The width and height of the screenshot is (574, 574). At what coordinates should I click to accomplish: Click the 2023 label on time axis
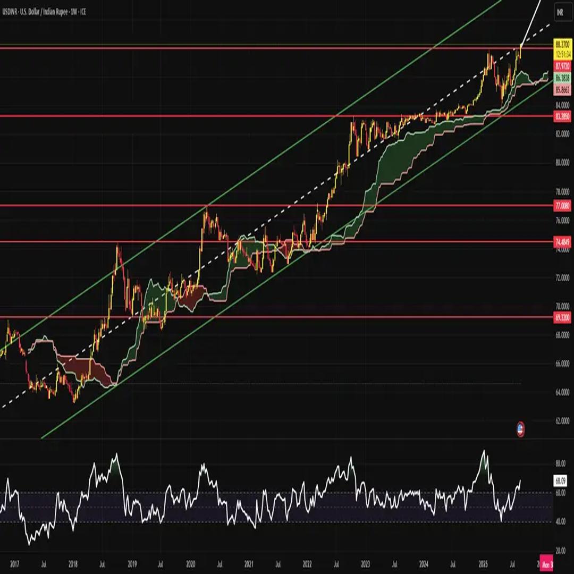coord(365,563)
